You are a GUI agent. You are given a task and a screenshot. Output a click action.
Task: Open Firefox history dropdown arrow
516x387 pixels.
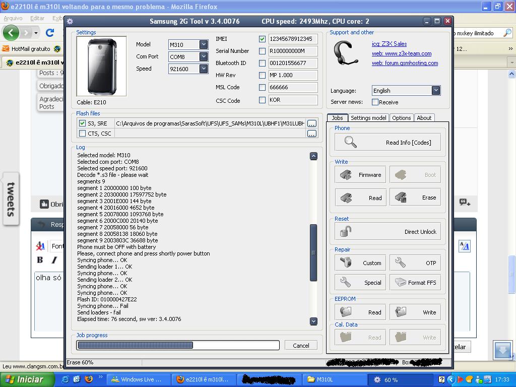click(36, 33)
